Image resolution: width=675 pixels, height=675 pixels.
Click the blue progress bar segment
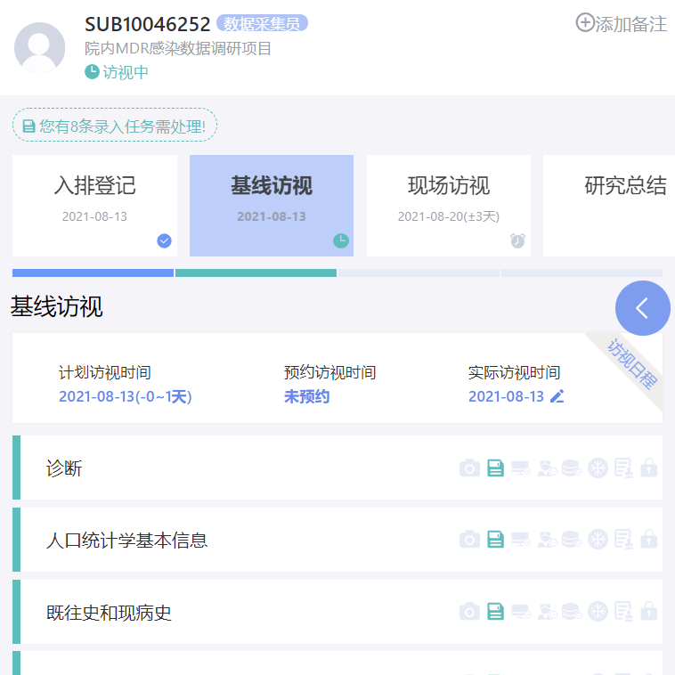[x=93, y=272]
